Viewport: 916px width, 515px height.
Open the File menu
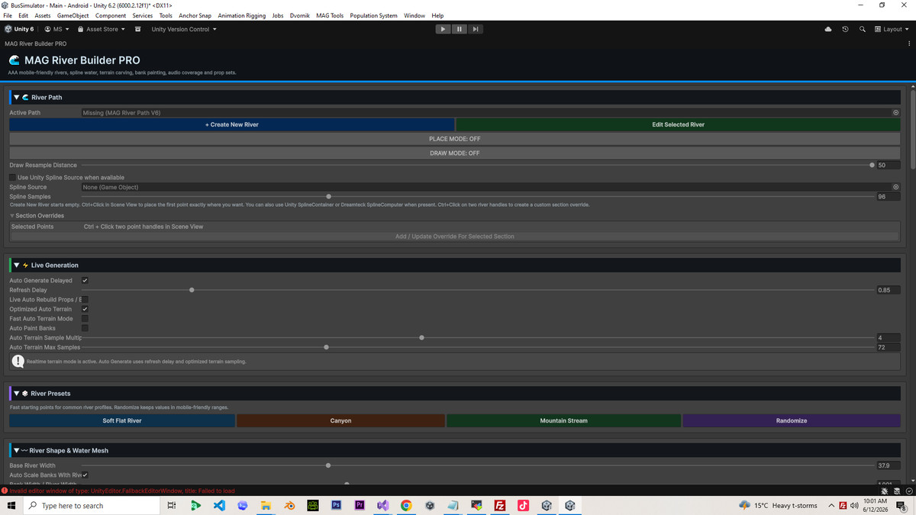8,15
